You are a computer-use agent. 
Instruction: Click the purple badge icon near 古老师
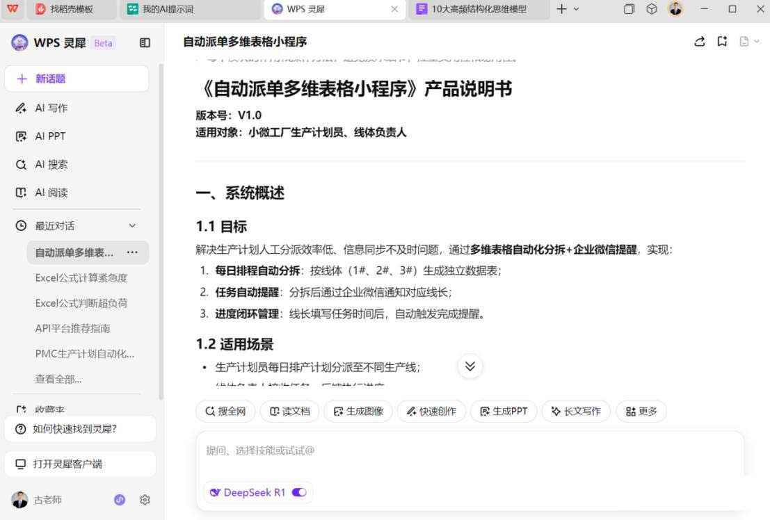120,500
